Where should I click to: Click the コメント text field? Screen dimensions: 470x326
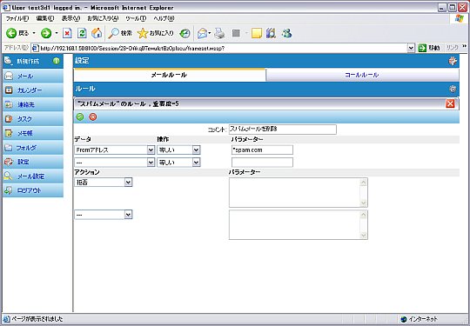click(x=283, y=130)
